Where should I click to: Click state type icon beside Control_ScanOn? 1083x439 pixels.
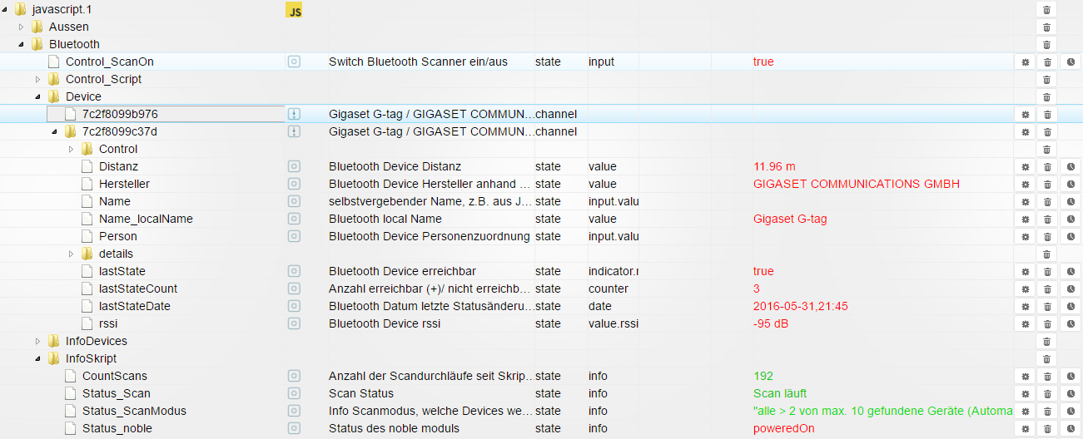point(294,62)
